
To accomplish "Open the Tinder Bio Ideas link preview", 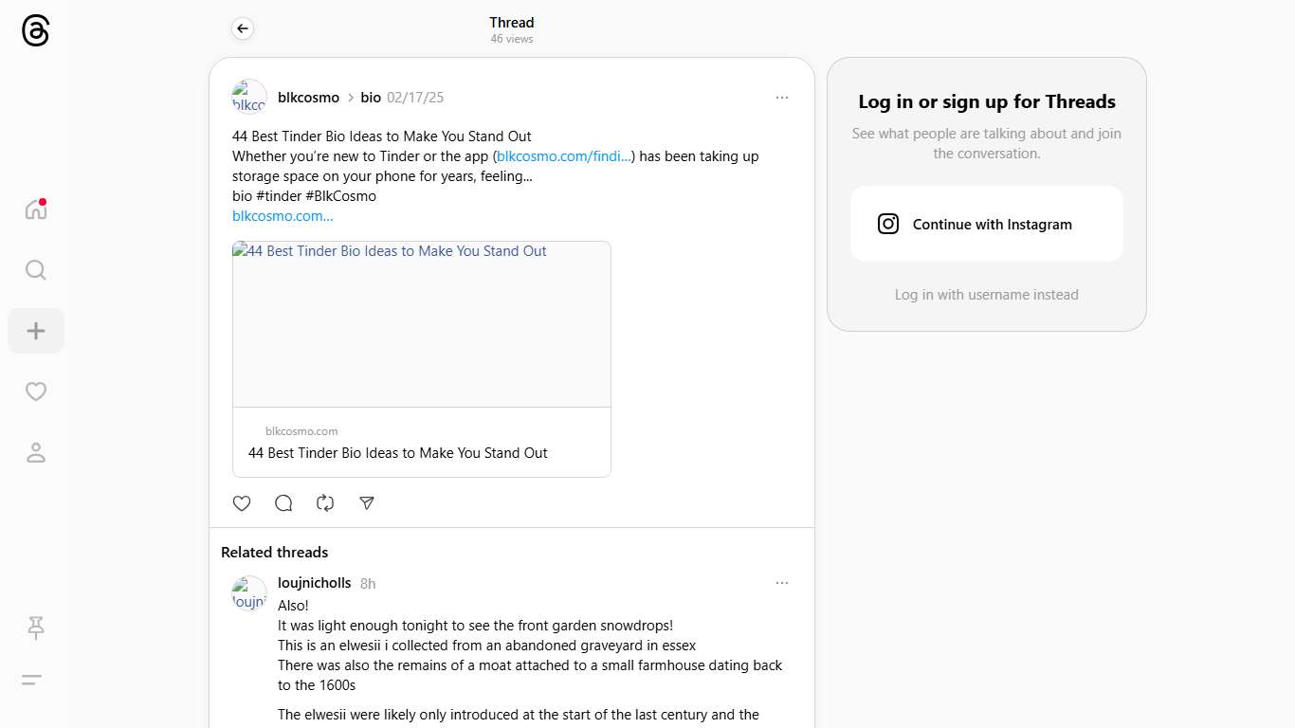I will (x=422, y=358).
